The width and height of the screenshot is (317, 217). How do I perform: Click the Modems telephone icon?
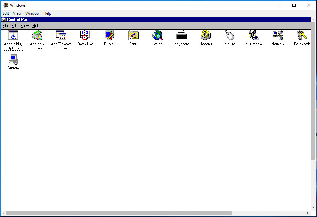[206, 36]
